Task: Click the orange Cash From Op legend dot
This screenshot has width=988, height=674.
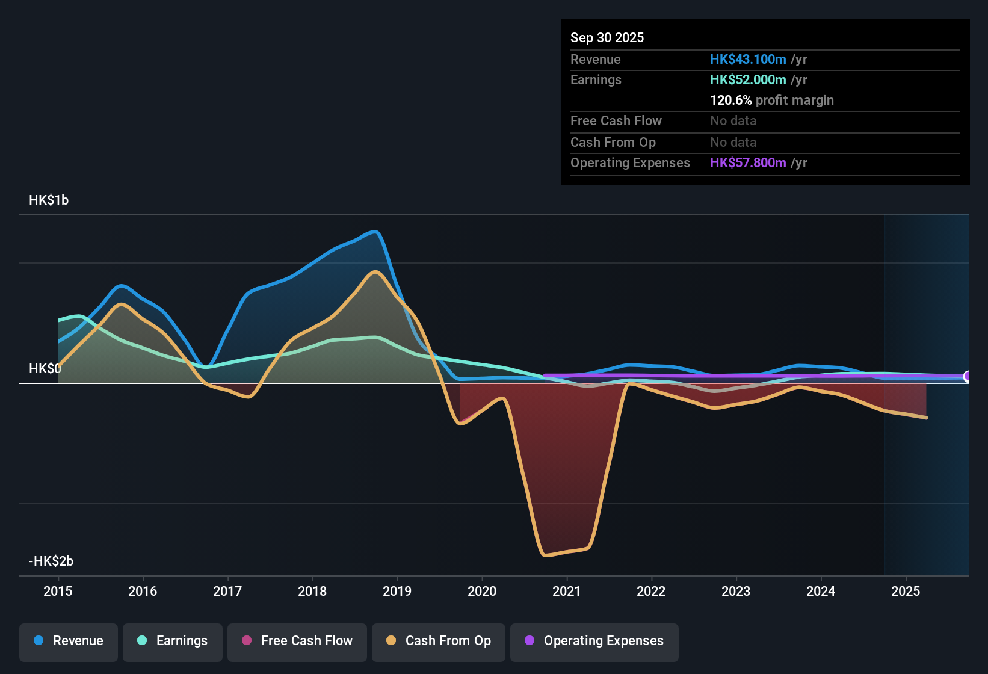Action: point(391,641)
